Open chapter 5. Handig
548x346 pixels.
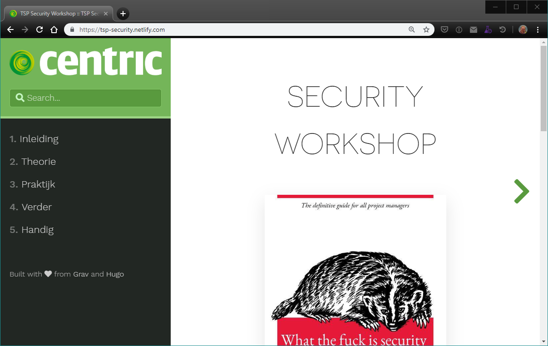coord(31,230)
